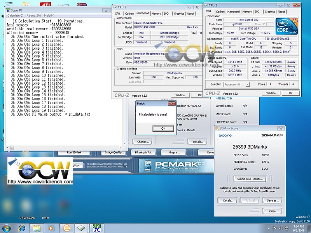Image resolution: width=311 pixels, height=233 pixels.
Task: Open the Calculate(C) menu in Super PI
Action: (x=15, y=16)
